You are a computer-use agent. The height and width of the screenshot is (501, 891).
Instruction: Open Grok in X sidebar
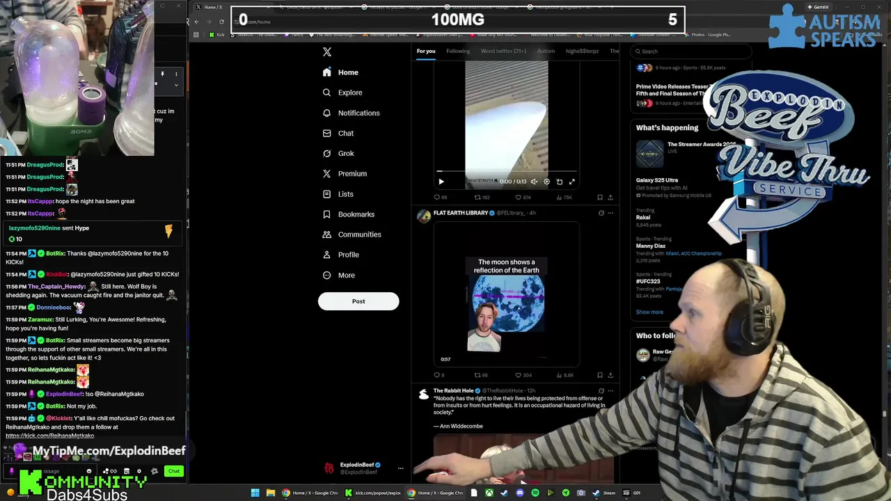click(x=338, y=153)
